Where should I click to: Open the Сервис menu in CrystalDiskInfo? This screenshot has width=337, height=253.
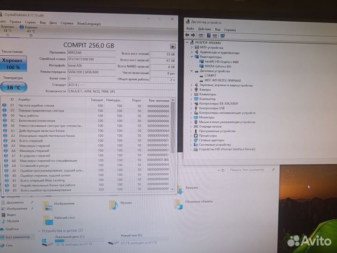coord(30,22)
